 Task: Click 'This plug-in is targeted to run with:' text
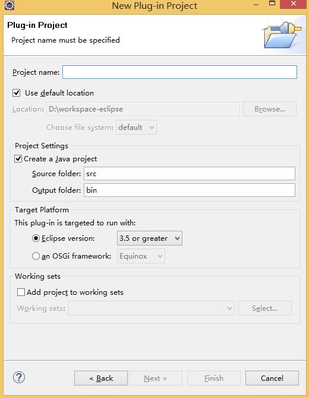75,223
